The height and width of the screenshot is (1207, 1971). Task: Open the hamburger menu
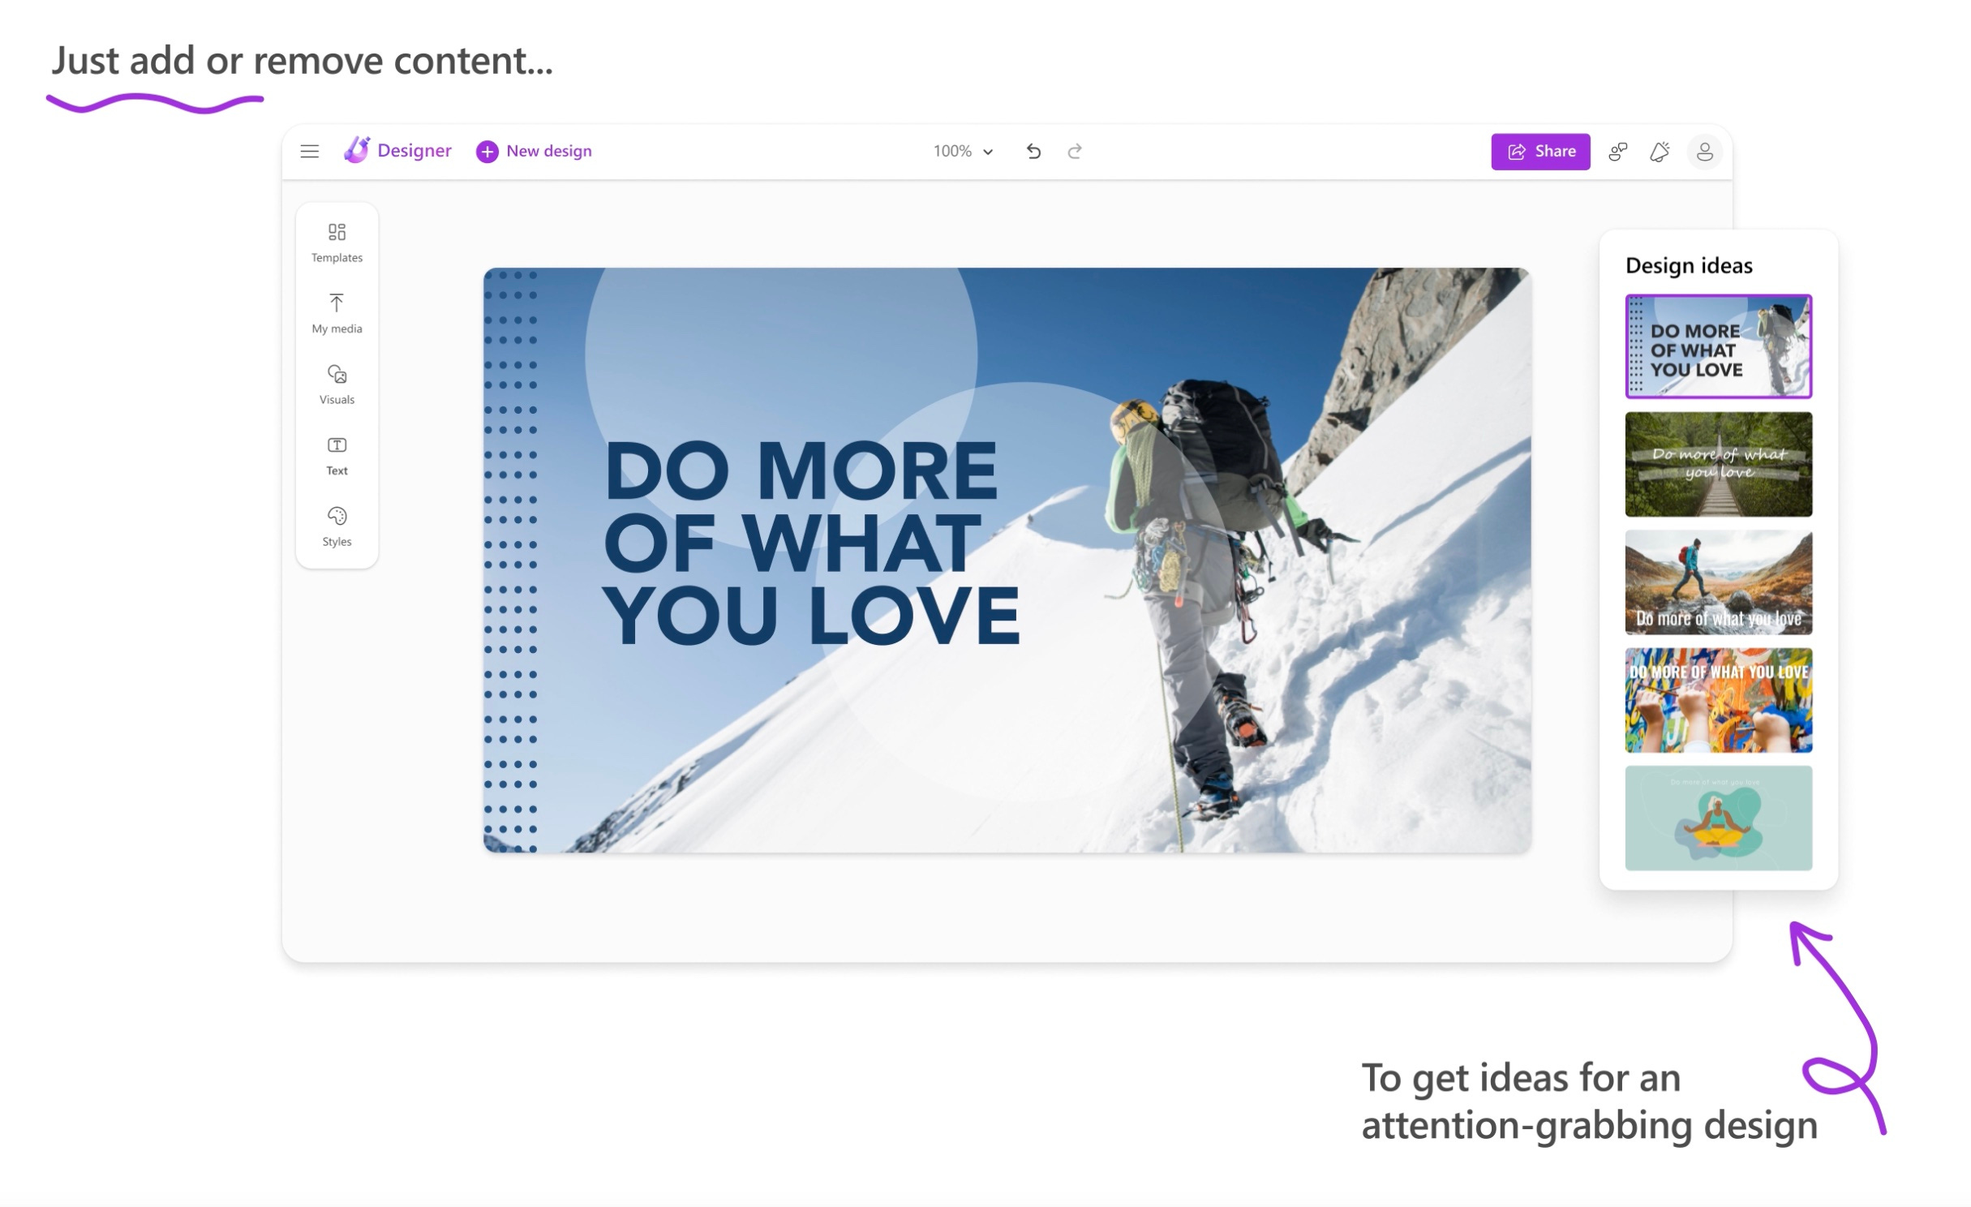coord(309,152)
